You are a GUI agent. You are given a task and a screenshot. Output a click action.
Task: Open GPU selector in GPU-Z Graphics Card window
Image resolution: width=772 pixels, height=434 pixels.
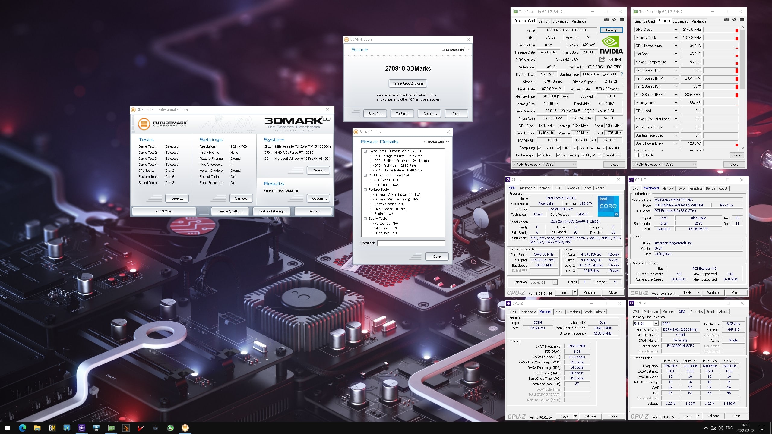click(544, 165)
